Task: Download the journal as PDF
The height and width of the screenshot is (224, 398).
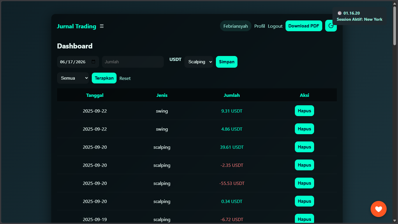Action: click(304, 26)
